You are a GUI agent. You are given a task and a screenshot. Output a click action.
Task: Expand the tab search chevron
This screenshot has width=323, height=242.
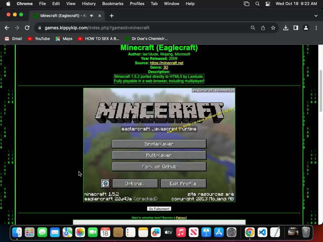click(x=316, y=16)
